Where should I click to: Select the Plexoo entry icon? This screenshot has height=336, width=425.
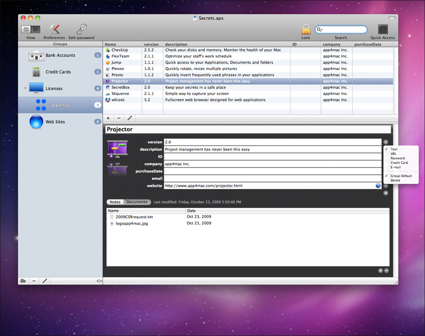[108, 69]
